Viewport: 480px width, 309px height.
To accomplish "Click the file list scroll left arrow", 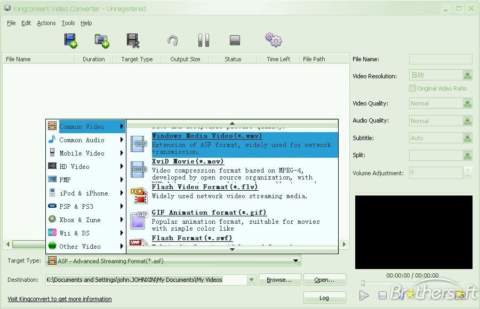I will (8, 244).
